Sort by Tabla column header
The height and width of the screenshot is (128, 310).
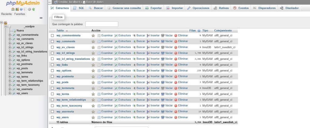(60, 31)
